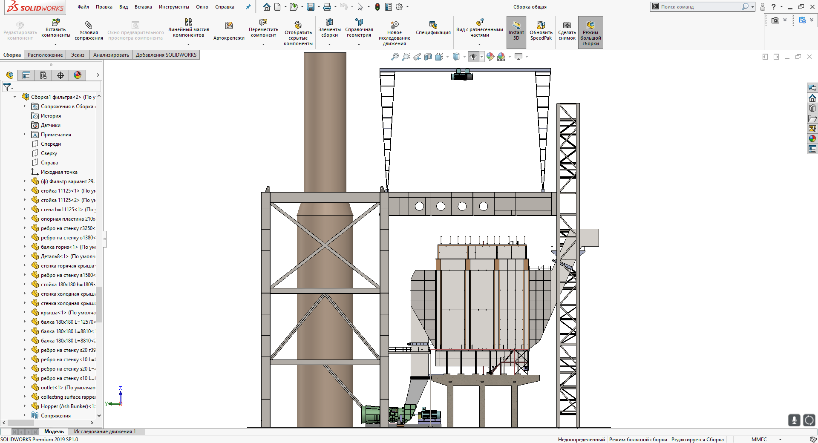Open the Linear Component Pattern dropdown arrow

pyautogui.click(x=188, y=44)
